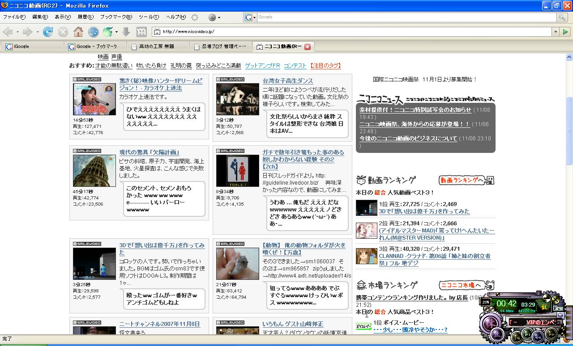Open the 表示 menu
Image resolution: width=573 pixels, height=346 pixels.
(x=63, y=17)
